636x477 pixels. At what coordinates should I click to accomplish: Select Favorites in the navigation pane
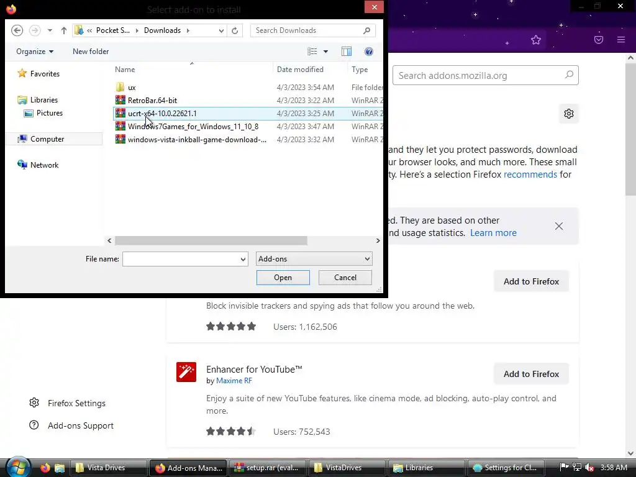39,73
